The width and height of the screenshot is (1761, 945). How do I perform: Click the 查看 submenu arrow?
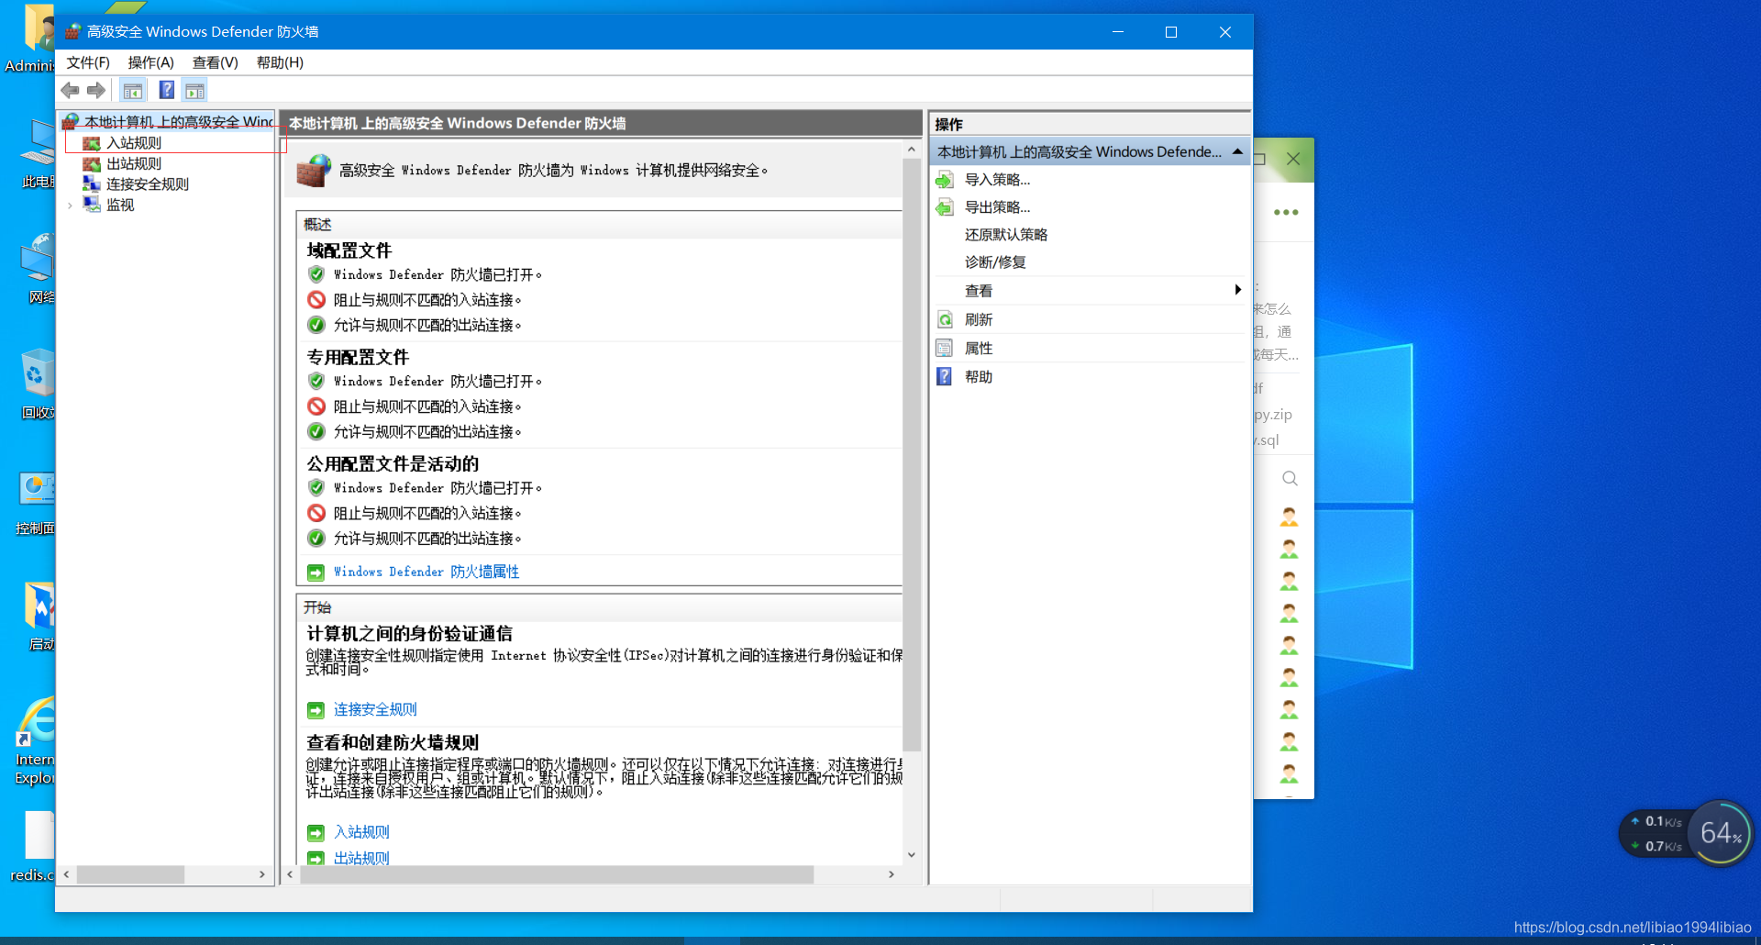1237,290
